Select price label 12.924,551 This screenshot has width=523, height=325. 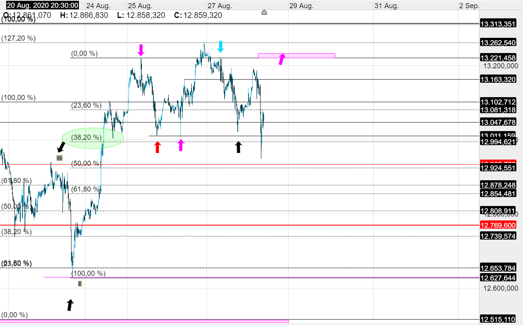point(498,168)
